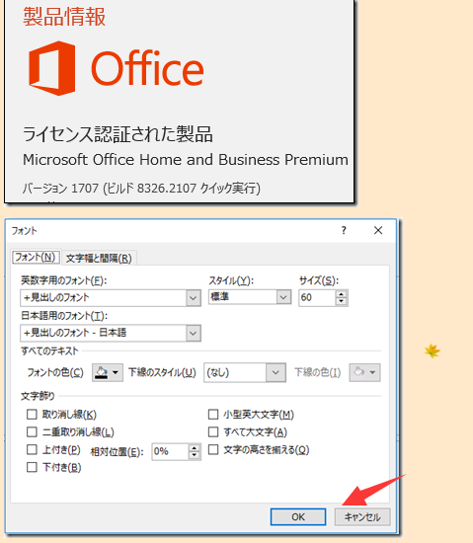Expand the 英数字用のフォント dropdown
Image resolution: width=473 pixels, height=543 pixels.
click(x=194, y=298)
